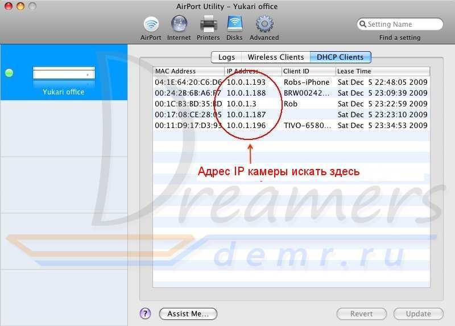
Task: Click IP address 10.0.1.3
Action: (x=241, y=104)
